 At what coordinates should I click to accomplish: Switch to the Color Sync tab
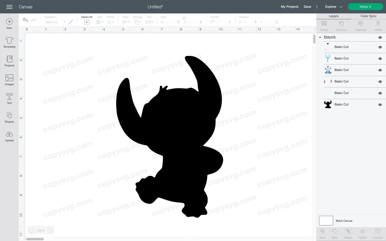point(368,16)
